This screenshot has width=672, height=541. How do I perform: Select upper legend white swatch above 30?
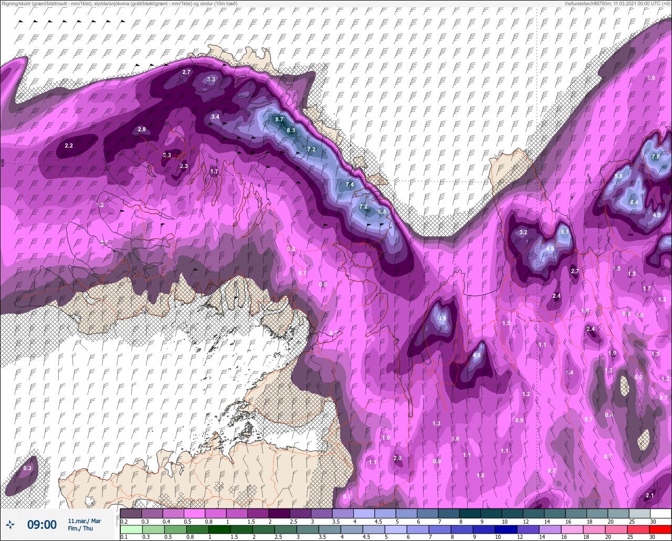(x=661, y=513)
